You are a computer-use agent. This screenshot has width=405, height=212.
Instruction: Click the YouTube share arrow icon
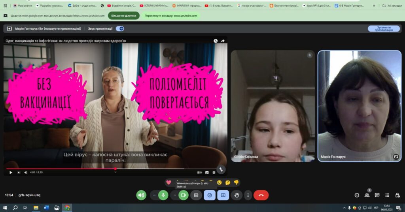pos(223,41)
